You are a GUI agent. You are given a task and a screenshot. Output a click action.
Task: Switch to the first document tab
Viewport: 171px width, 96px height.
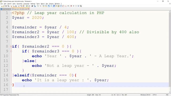[x=6, y=9]
